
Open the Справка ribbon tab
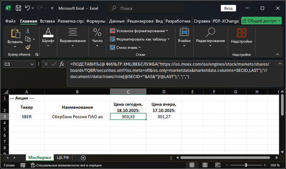point(202,21)
